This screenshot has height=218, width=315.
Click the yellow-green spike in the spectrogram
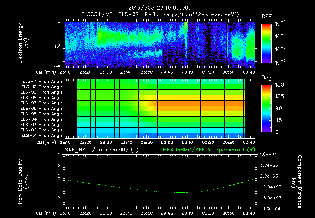tap(186, 34)
